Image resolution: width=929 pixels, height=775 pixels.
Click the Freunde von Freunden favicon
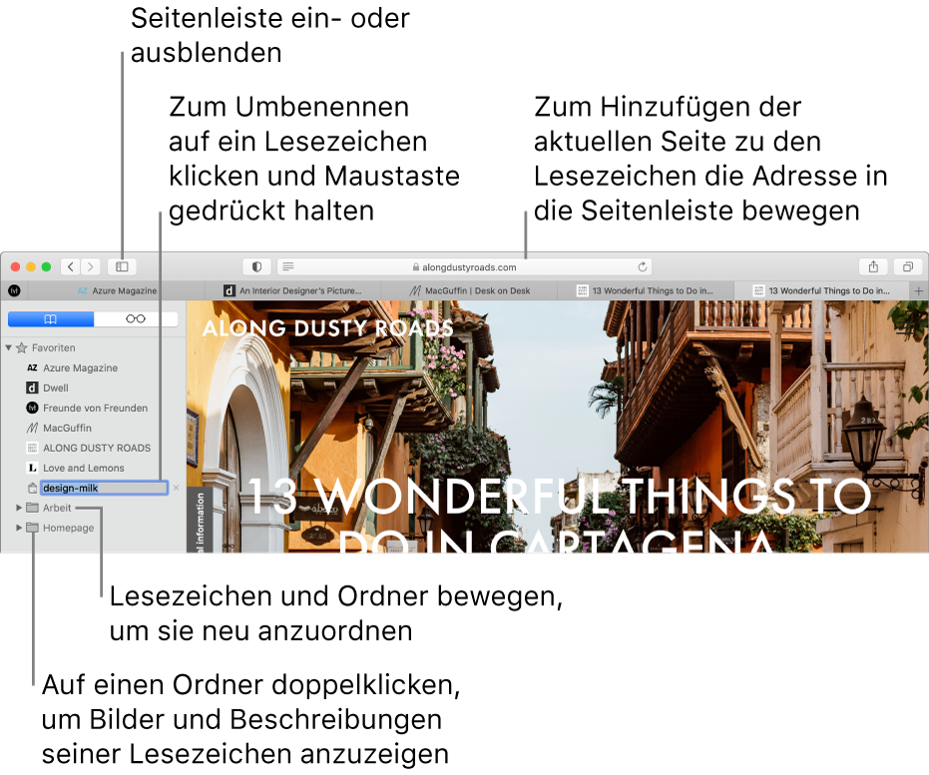click(33, 408)
